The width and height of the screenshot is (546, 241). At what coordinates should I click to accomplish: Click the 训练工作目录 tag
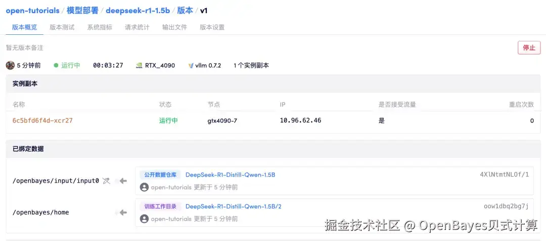pos(161,207)
